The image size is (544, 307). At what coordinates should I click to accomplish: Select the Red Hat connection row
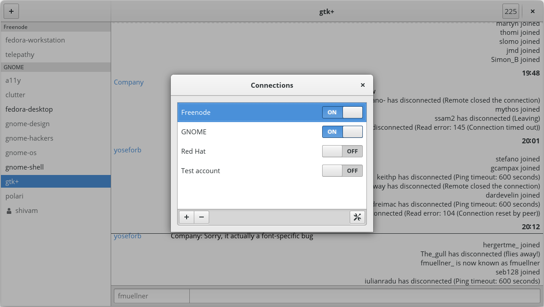click(x=272, y=151)
